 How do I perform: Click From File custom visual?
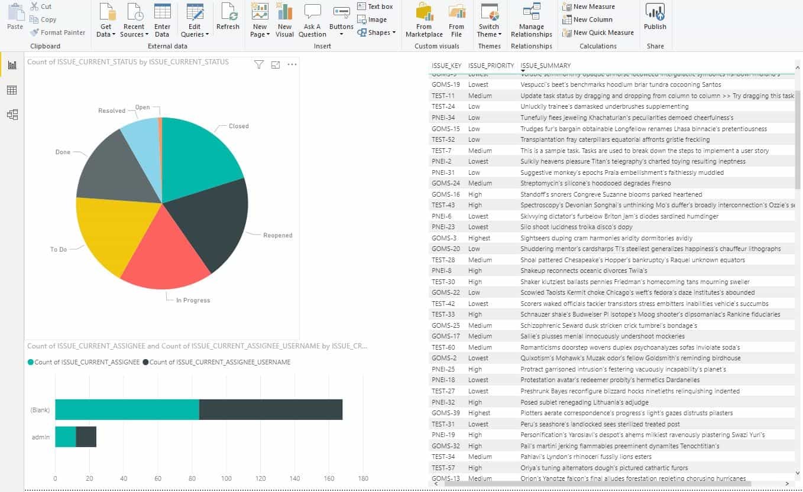(x=456, y=21)
